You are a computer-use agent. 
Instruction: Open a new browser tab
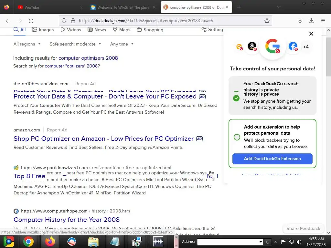239,7
